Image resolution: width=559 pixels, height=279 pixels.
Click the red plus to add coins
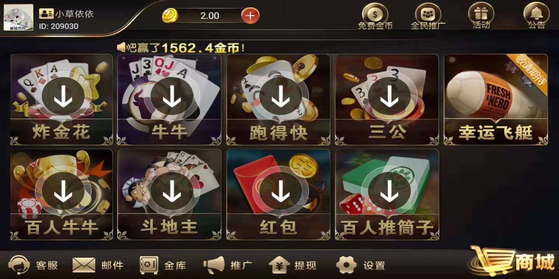tap(250, 15)
